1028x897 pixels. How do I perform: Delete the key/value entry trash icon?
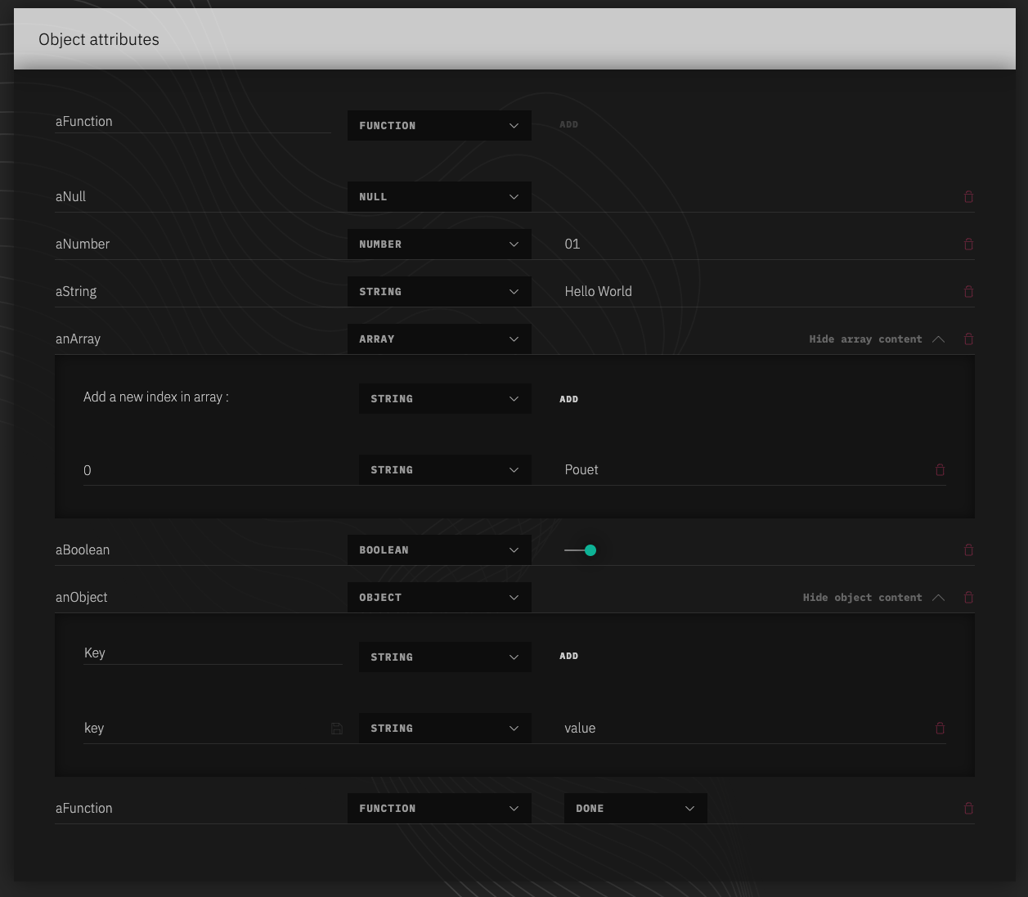click(940, 728)
